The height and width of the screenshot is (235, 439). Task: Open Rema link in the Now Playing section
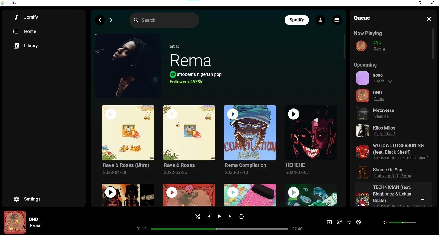(379, 49)
